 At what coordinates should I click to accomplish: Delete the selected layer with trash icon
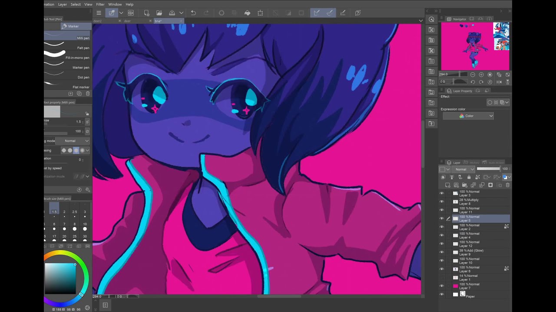click(x=507, y=185)
